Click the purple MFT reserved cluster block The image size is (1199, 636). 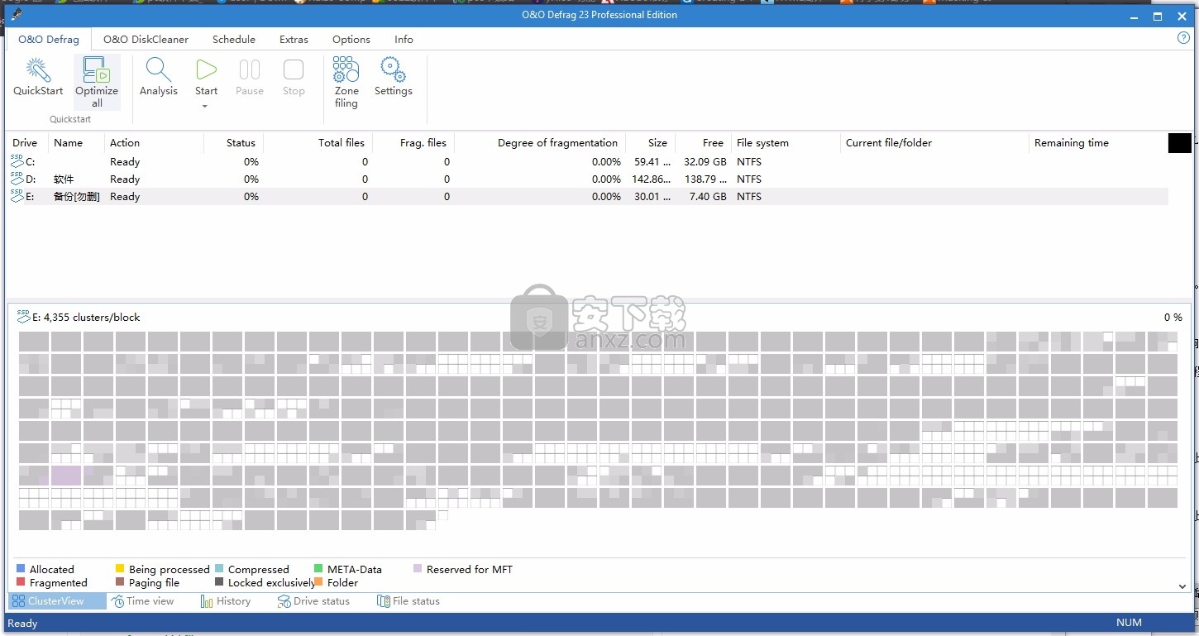point(66,476)
